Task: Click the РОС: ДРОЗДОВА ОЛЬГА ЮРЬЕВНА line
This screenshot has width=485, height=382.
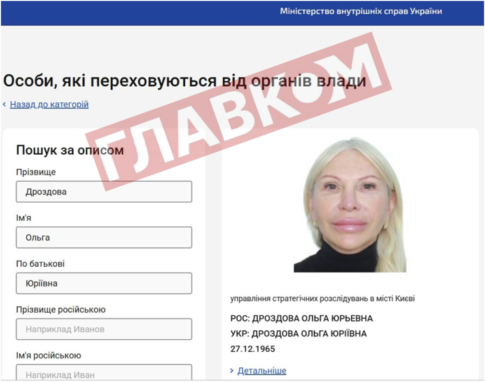Action: click(x=302, y=319)
